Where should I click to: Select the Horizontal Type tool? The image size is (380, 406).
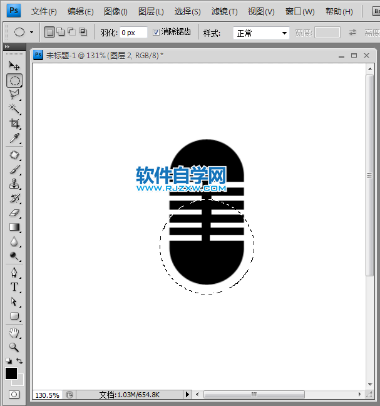click(x=14, y=287)
